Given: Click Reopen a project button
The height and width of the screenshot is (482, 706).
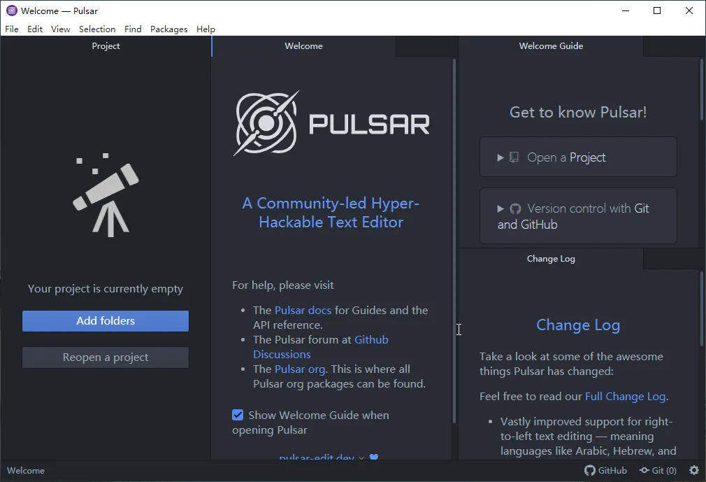Looking at the screenshot, I should [x=106, y=357].
